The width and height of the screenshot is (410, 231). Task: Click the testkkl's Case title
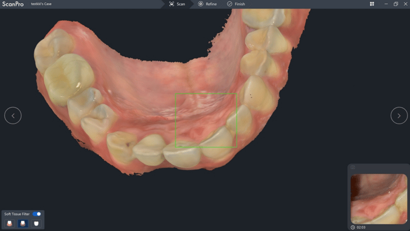click(x=42, y=4)
